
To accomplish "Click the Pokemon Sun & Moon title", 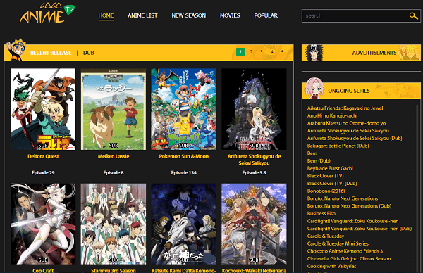I will [184, 156].
